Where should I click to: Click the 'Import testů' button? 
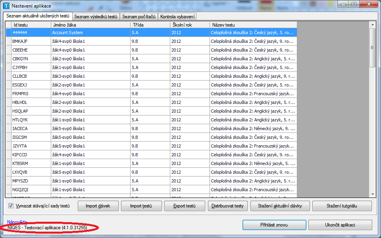141,206
